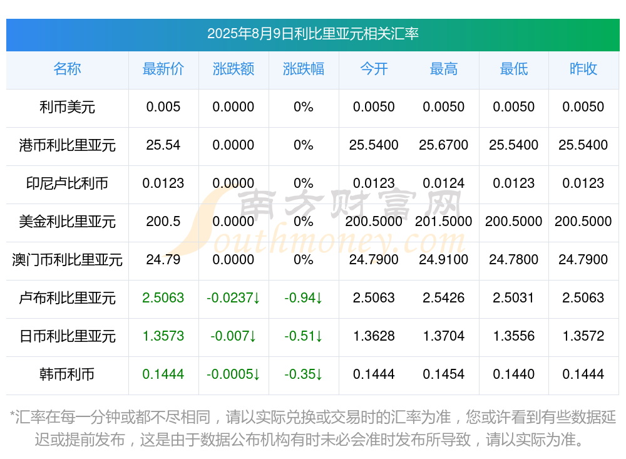Image resolution: width=626 pixels, height=459 pixels.
Task: Click the high value 1.3704
Action: [444, 336]
